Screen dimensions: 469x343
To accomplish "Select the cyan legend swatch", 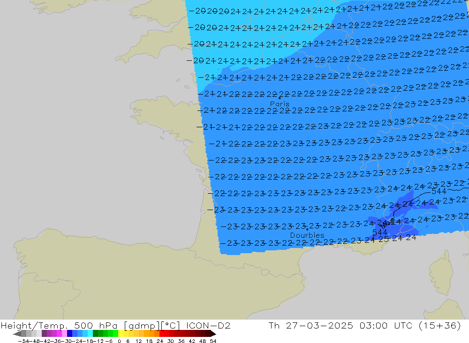I will 90,334.
